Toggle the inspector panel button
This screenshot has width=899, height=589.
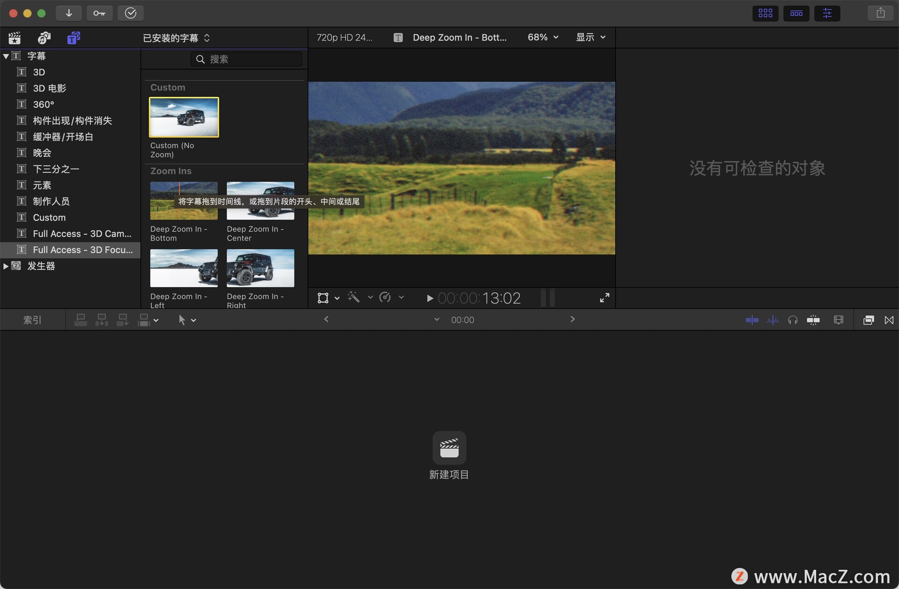[x=827, y=13]
